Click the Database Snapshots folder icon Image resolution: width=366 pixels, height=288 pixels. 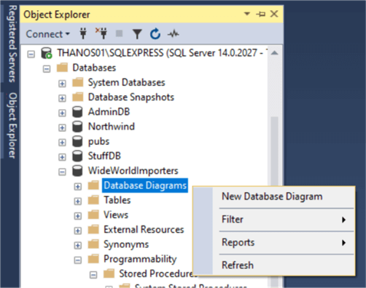[x=78, y=97]
